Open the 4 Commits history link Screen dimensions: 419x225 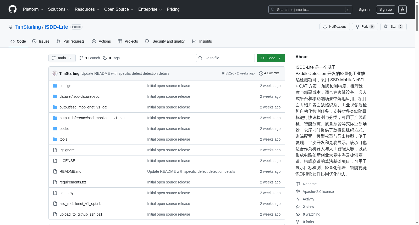pos(269,73)
